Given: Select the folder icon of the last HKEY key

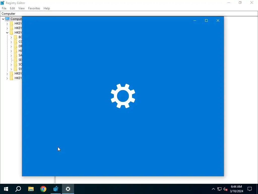Looking at the screenshot, I should click(11, 78).
